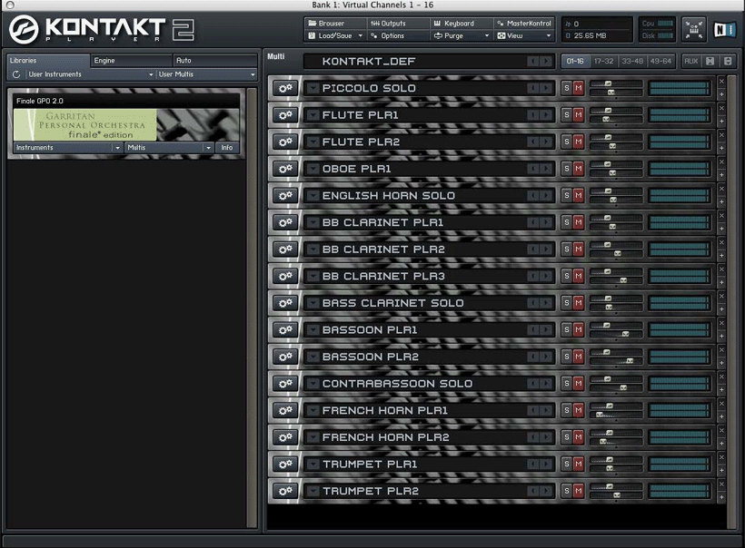Open the Options dialog

398,35
